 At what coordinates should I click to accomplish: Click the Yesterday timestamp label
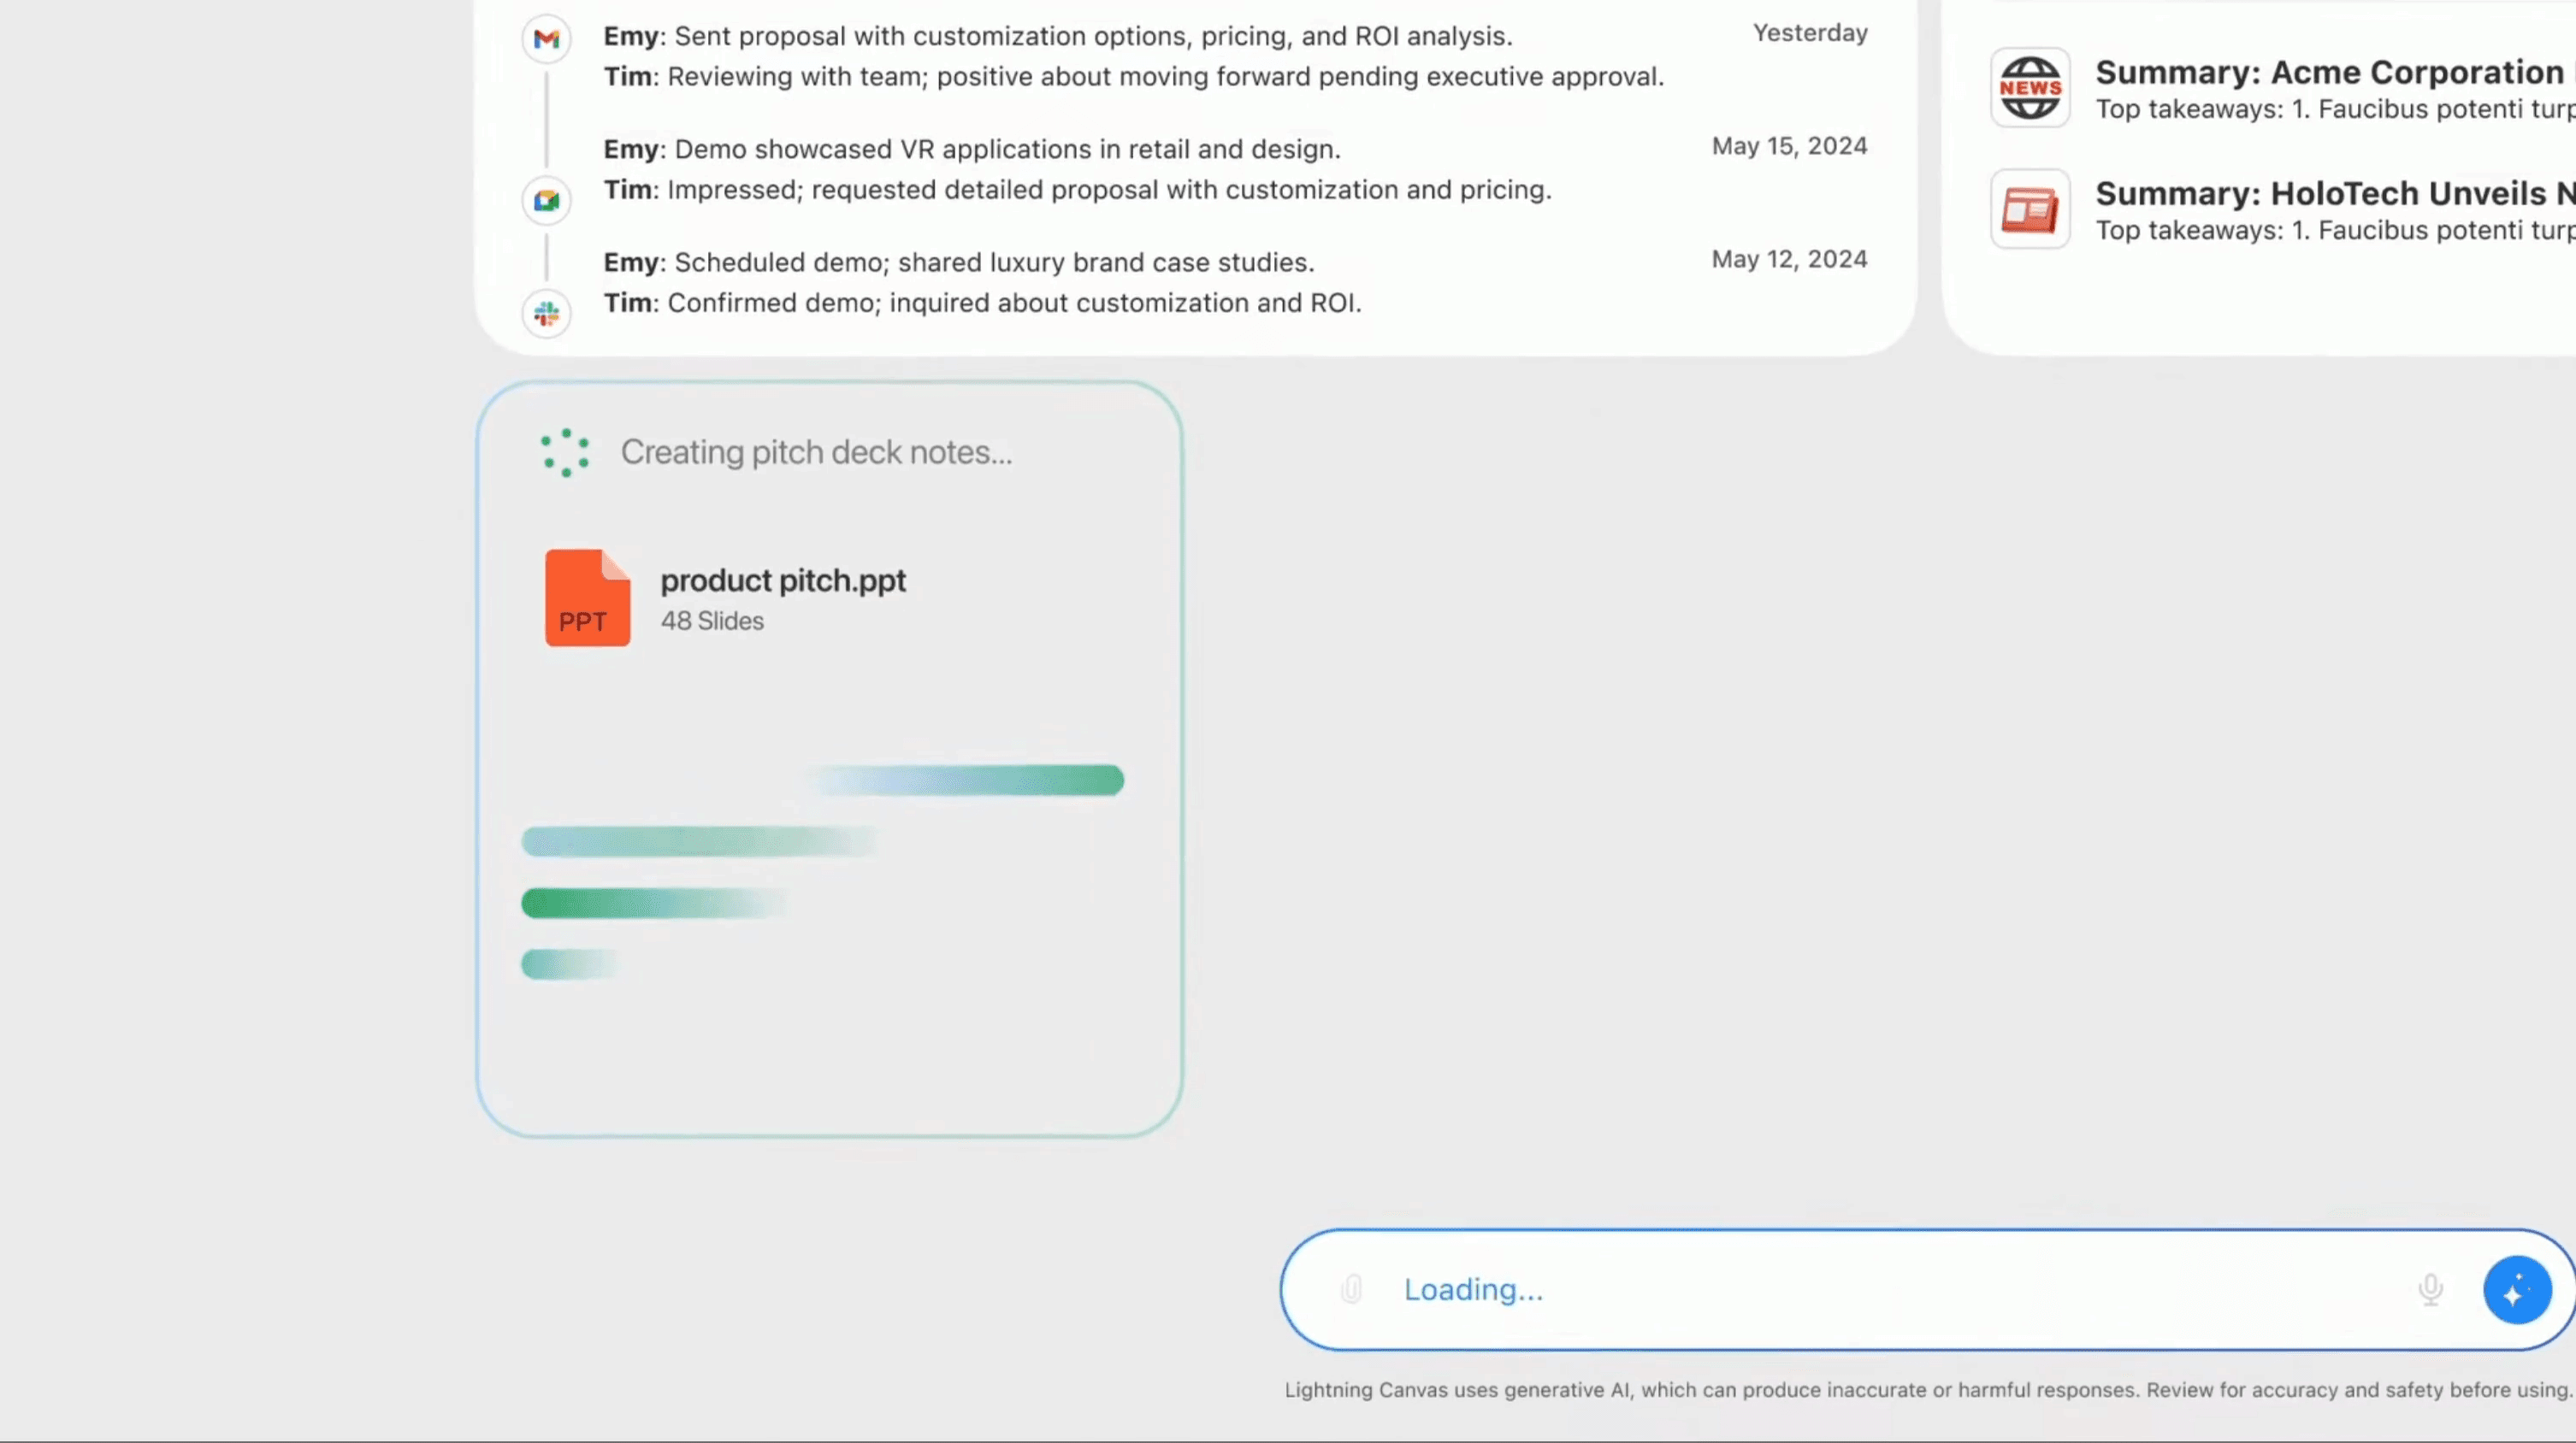[1808, 32]
